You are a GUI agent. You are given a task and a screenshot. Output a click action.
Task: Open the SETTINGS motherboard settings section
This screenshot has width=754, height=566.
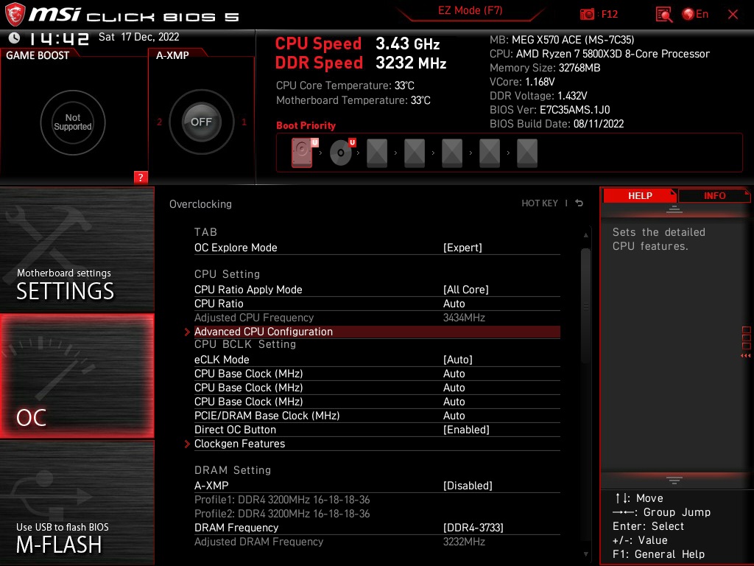77,249
